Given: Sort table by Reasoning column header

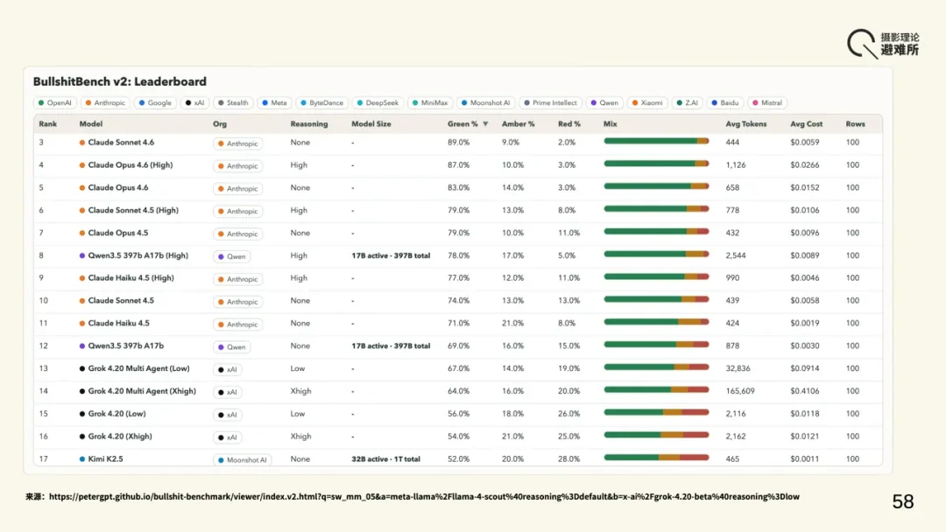Looking at the screenshot, I should pos(309,124).
